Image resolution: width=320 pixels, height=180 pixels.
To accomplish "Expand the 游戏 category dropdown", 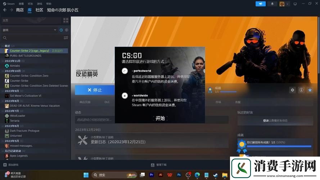I will pos(30,30).
